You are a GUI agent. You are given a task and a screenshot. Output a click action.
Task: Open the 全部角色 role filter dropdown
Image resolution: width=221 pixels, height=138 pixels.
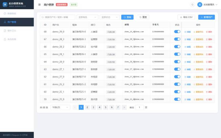tap(87, 17)
